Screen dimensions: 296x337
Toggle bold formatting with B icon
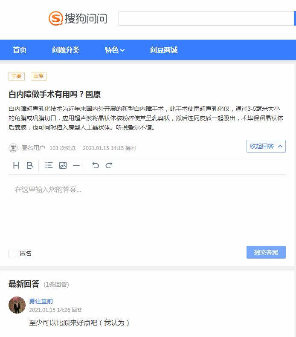coord(29,165)
